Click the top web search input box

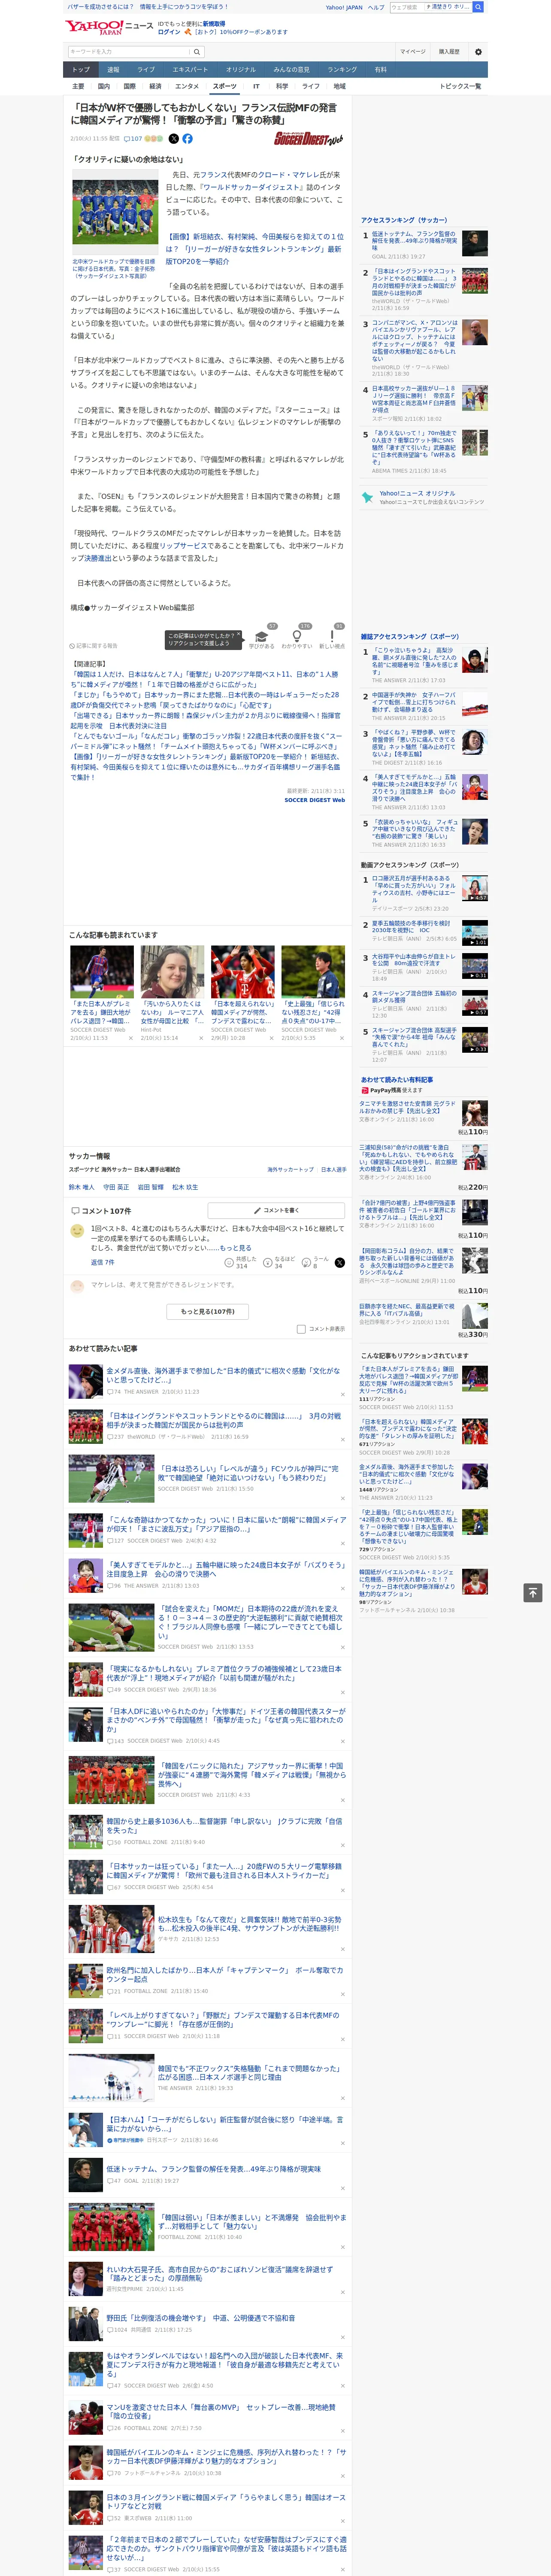(406, 7)
